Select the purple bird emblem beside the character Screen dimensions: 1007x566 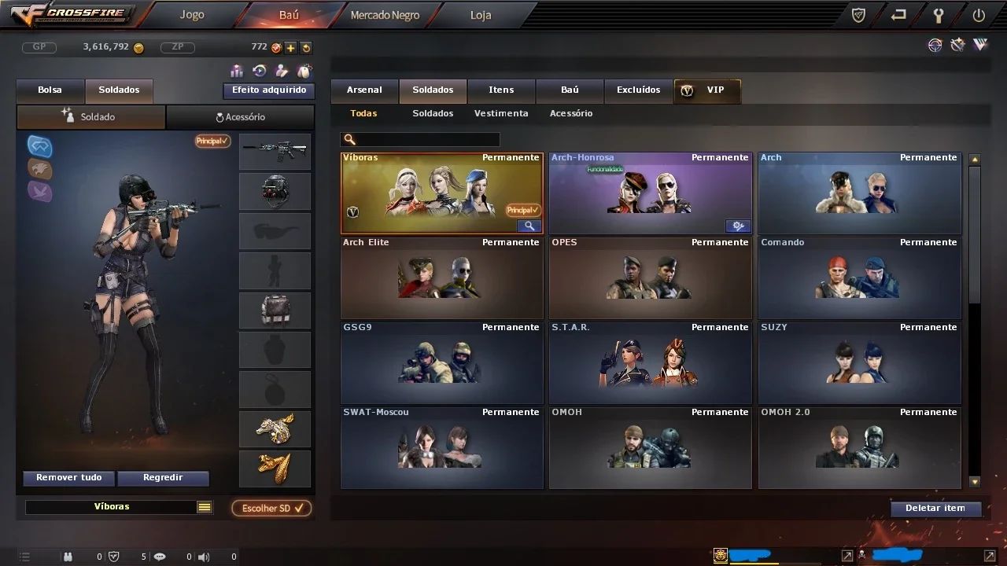click(x=40, y=192)
